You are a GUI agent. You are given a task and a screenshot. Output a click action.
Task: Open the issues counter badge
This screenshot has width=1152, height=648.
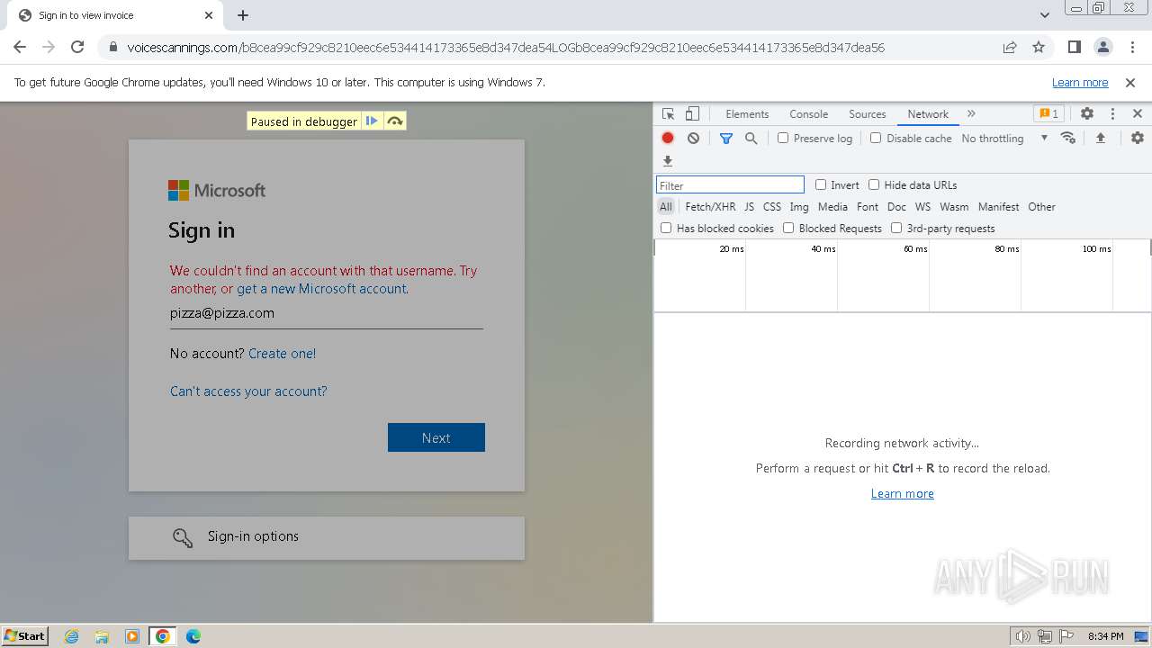(x=1048, y=114)
